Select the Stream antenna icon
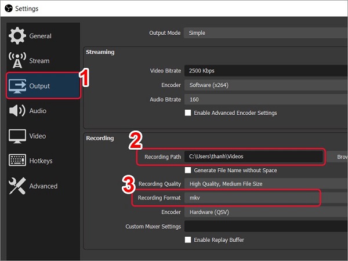The width and height of the screenshot is (348, 261). tap(18, 61)
